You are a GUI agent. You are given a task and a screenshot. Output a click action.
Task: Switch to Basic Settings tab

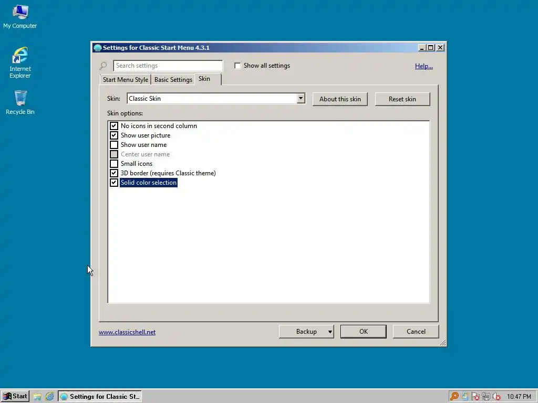point(173,80)
